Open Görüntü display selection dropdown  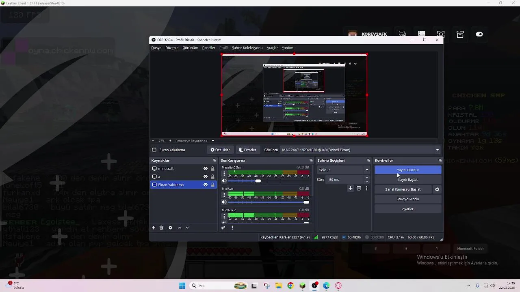tap(361, 150)
